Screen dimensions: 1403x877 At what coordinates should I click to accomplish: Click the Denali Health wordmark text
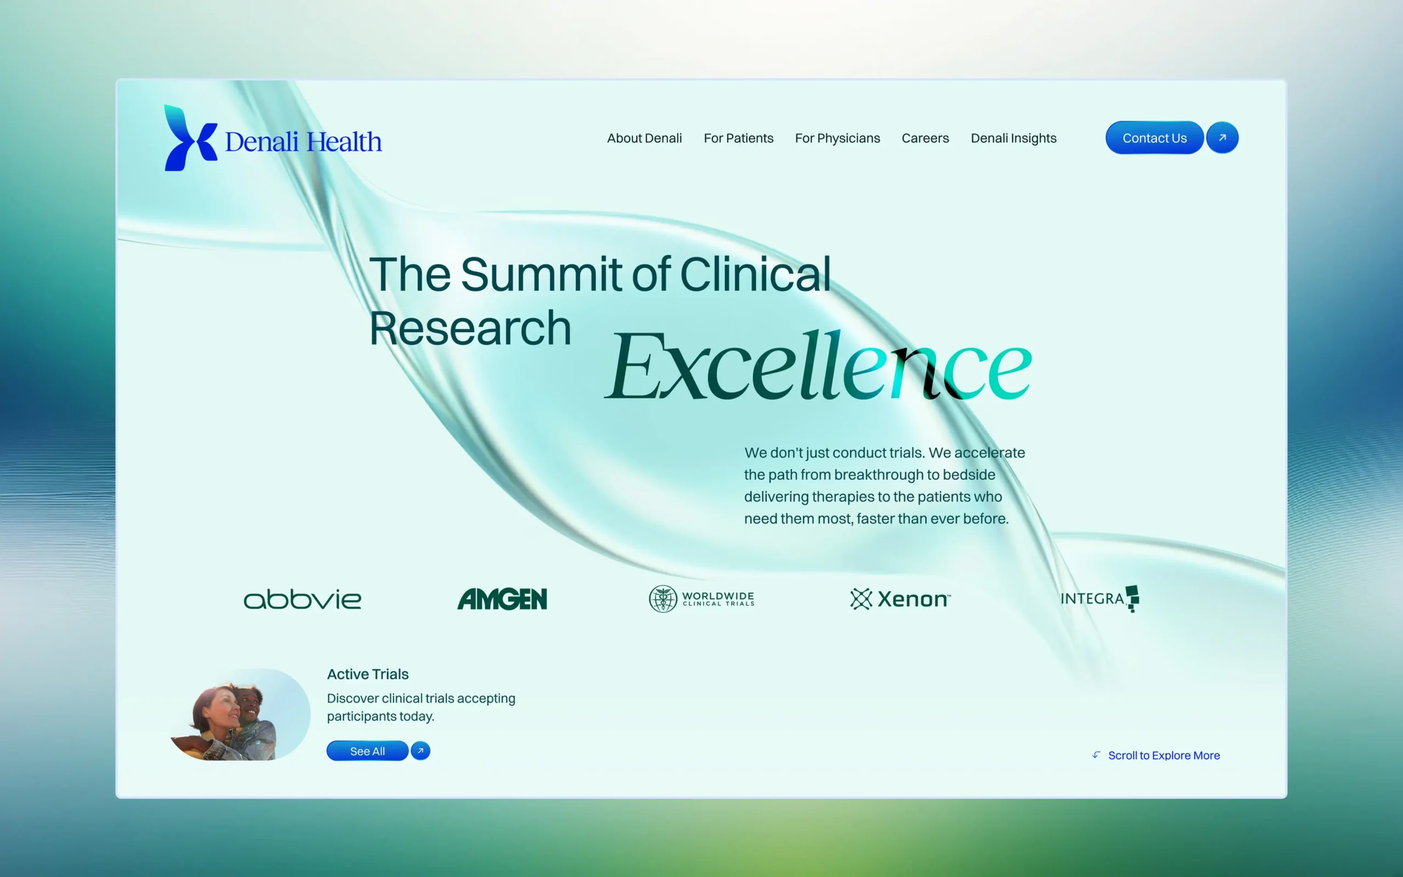pyautogui.click(x=303, y=141)
